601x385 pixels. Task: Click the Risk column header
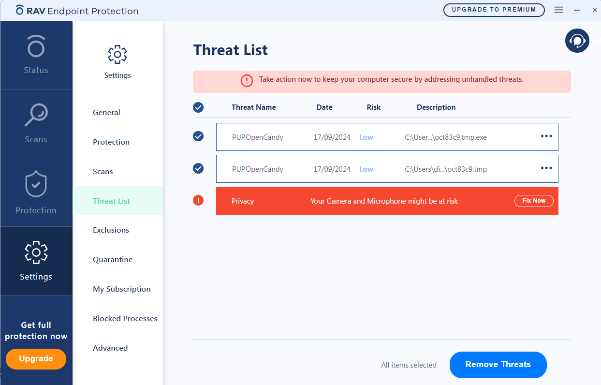coord(374,107)
